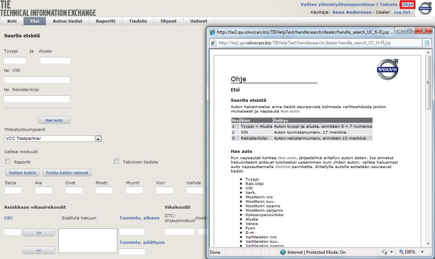Click page icon in popup address bar
This screenshot has width=435, height=259.
213,43
